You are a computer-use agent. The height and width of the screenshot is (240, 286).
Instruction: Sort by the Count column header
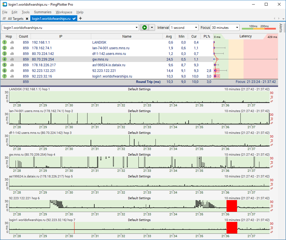click(x=24, y=37)
